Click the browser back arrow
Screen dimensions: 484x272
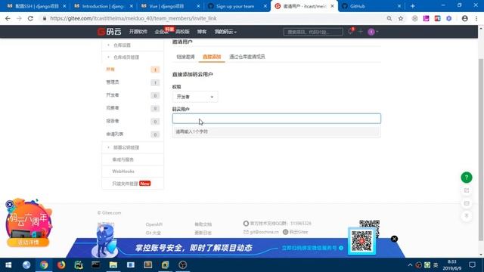click(x=8, y=18)
